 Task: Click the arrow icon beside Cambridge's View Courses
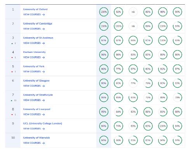[x=43, y=29]
